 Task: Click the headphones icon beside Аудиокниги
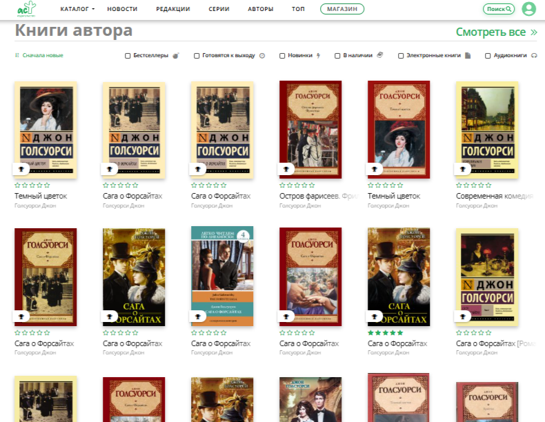coord(534,56)
